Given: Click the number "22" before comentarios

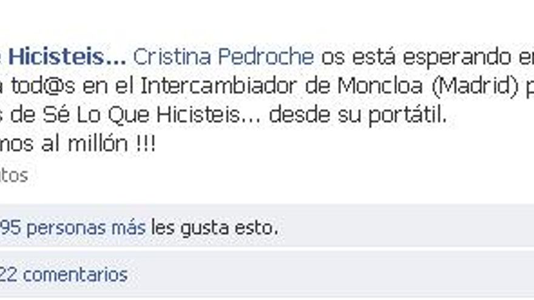Looking at the screenshot, I should [x=8, y=275].
